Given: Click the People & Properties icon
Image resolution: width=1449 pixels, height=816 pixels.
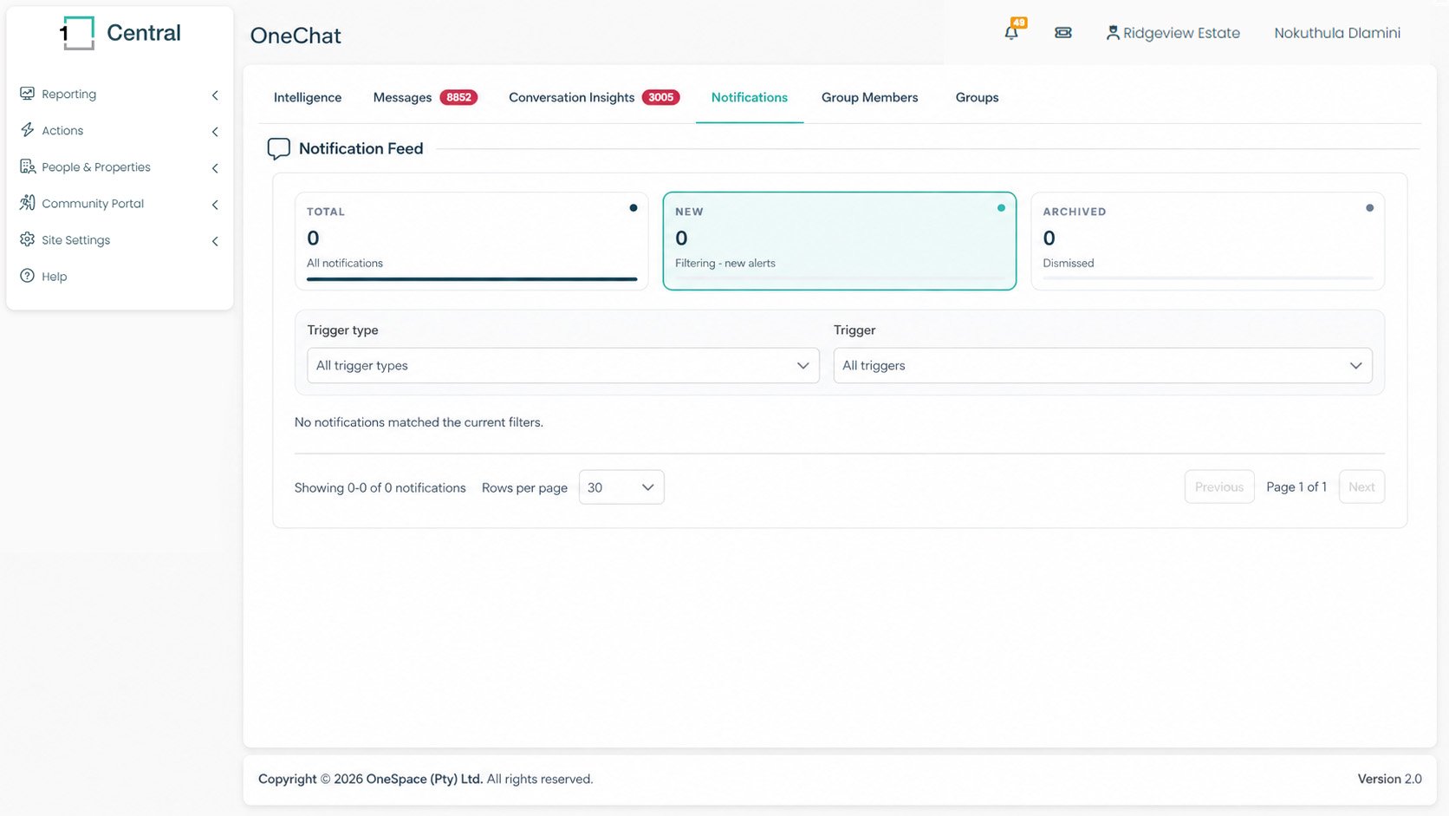Looking at the screenshot, I should tap(27, 166).
